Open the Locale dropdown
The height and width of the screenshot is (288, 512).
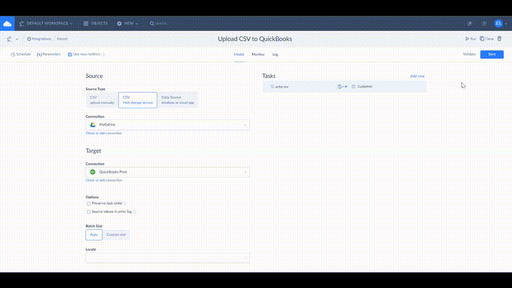coord(167,258)
